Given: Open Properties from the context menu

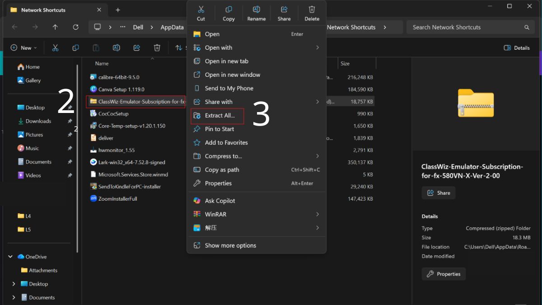Looking at the screenshot, I should click(257, 183).
